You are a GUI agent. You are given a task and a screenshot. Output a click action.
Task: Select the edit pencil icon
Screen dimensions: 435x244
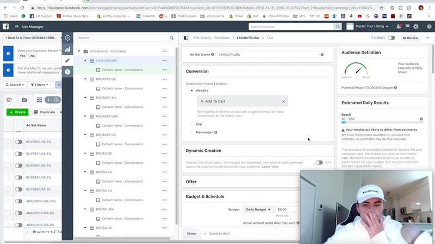[67, 61]
